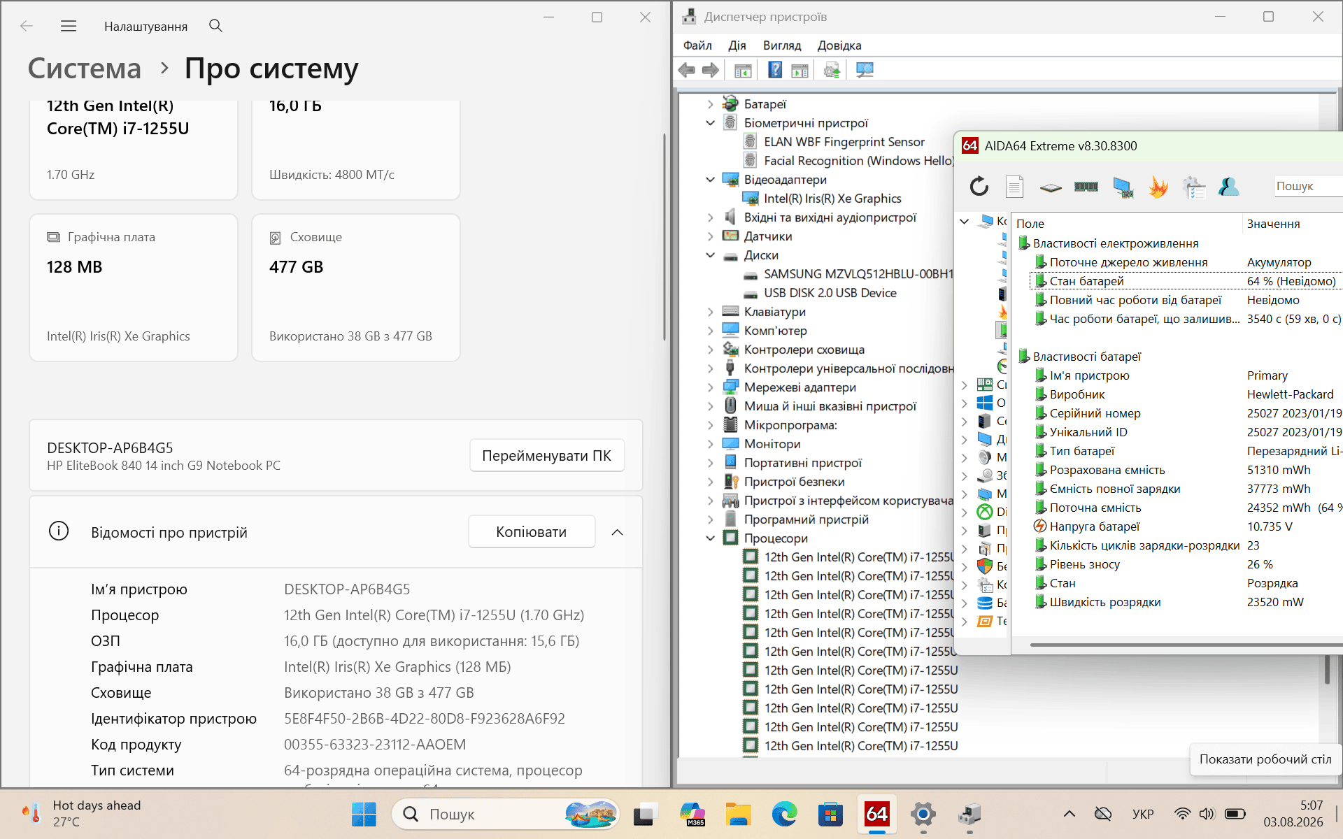Select the Стан батареї row in AIDA64
The image size is (1343, 839).
1186,281
